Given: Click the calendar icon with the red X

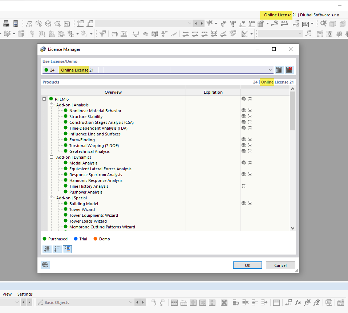Looking at the screenshot, I should (x=289, y=69).
